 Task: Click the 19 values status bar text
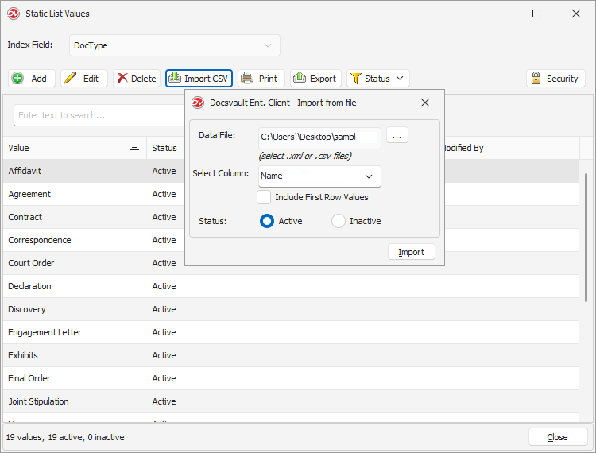coord(65,437)
